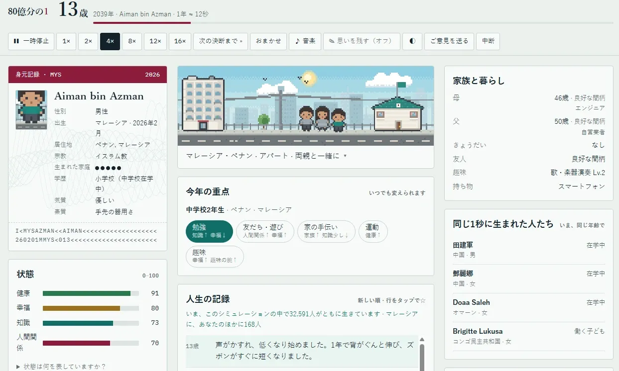The width and height of the screenshot is (619, 371).
Task: Click the 生まれた家庭 five dots rating
Action: point(108,168)
